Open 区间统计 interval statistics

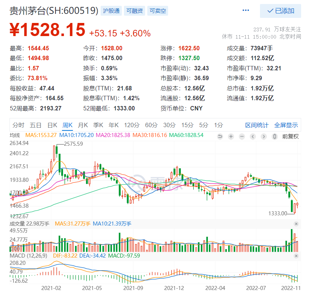[257, 125]
